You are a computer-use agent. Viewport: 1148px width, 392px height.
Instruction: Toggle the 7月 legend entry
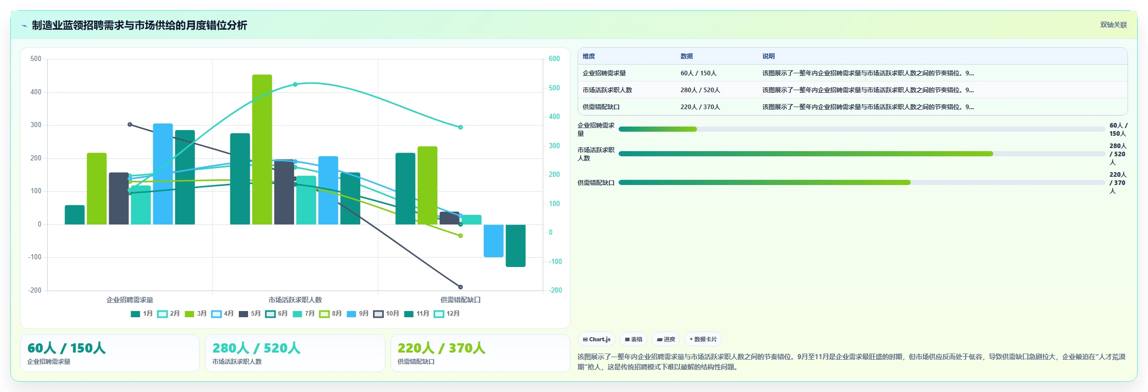pos(303,314)
